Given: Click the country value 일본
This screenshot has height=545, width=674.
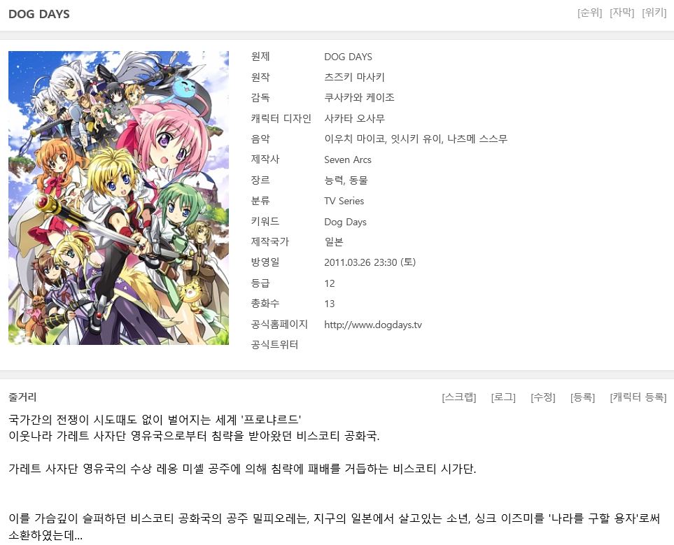Looking at the screenshot, I should (x=334, y=241).
